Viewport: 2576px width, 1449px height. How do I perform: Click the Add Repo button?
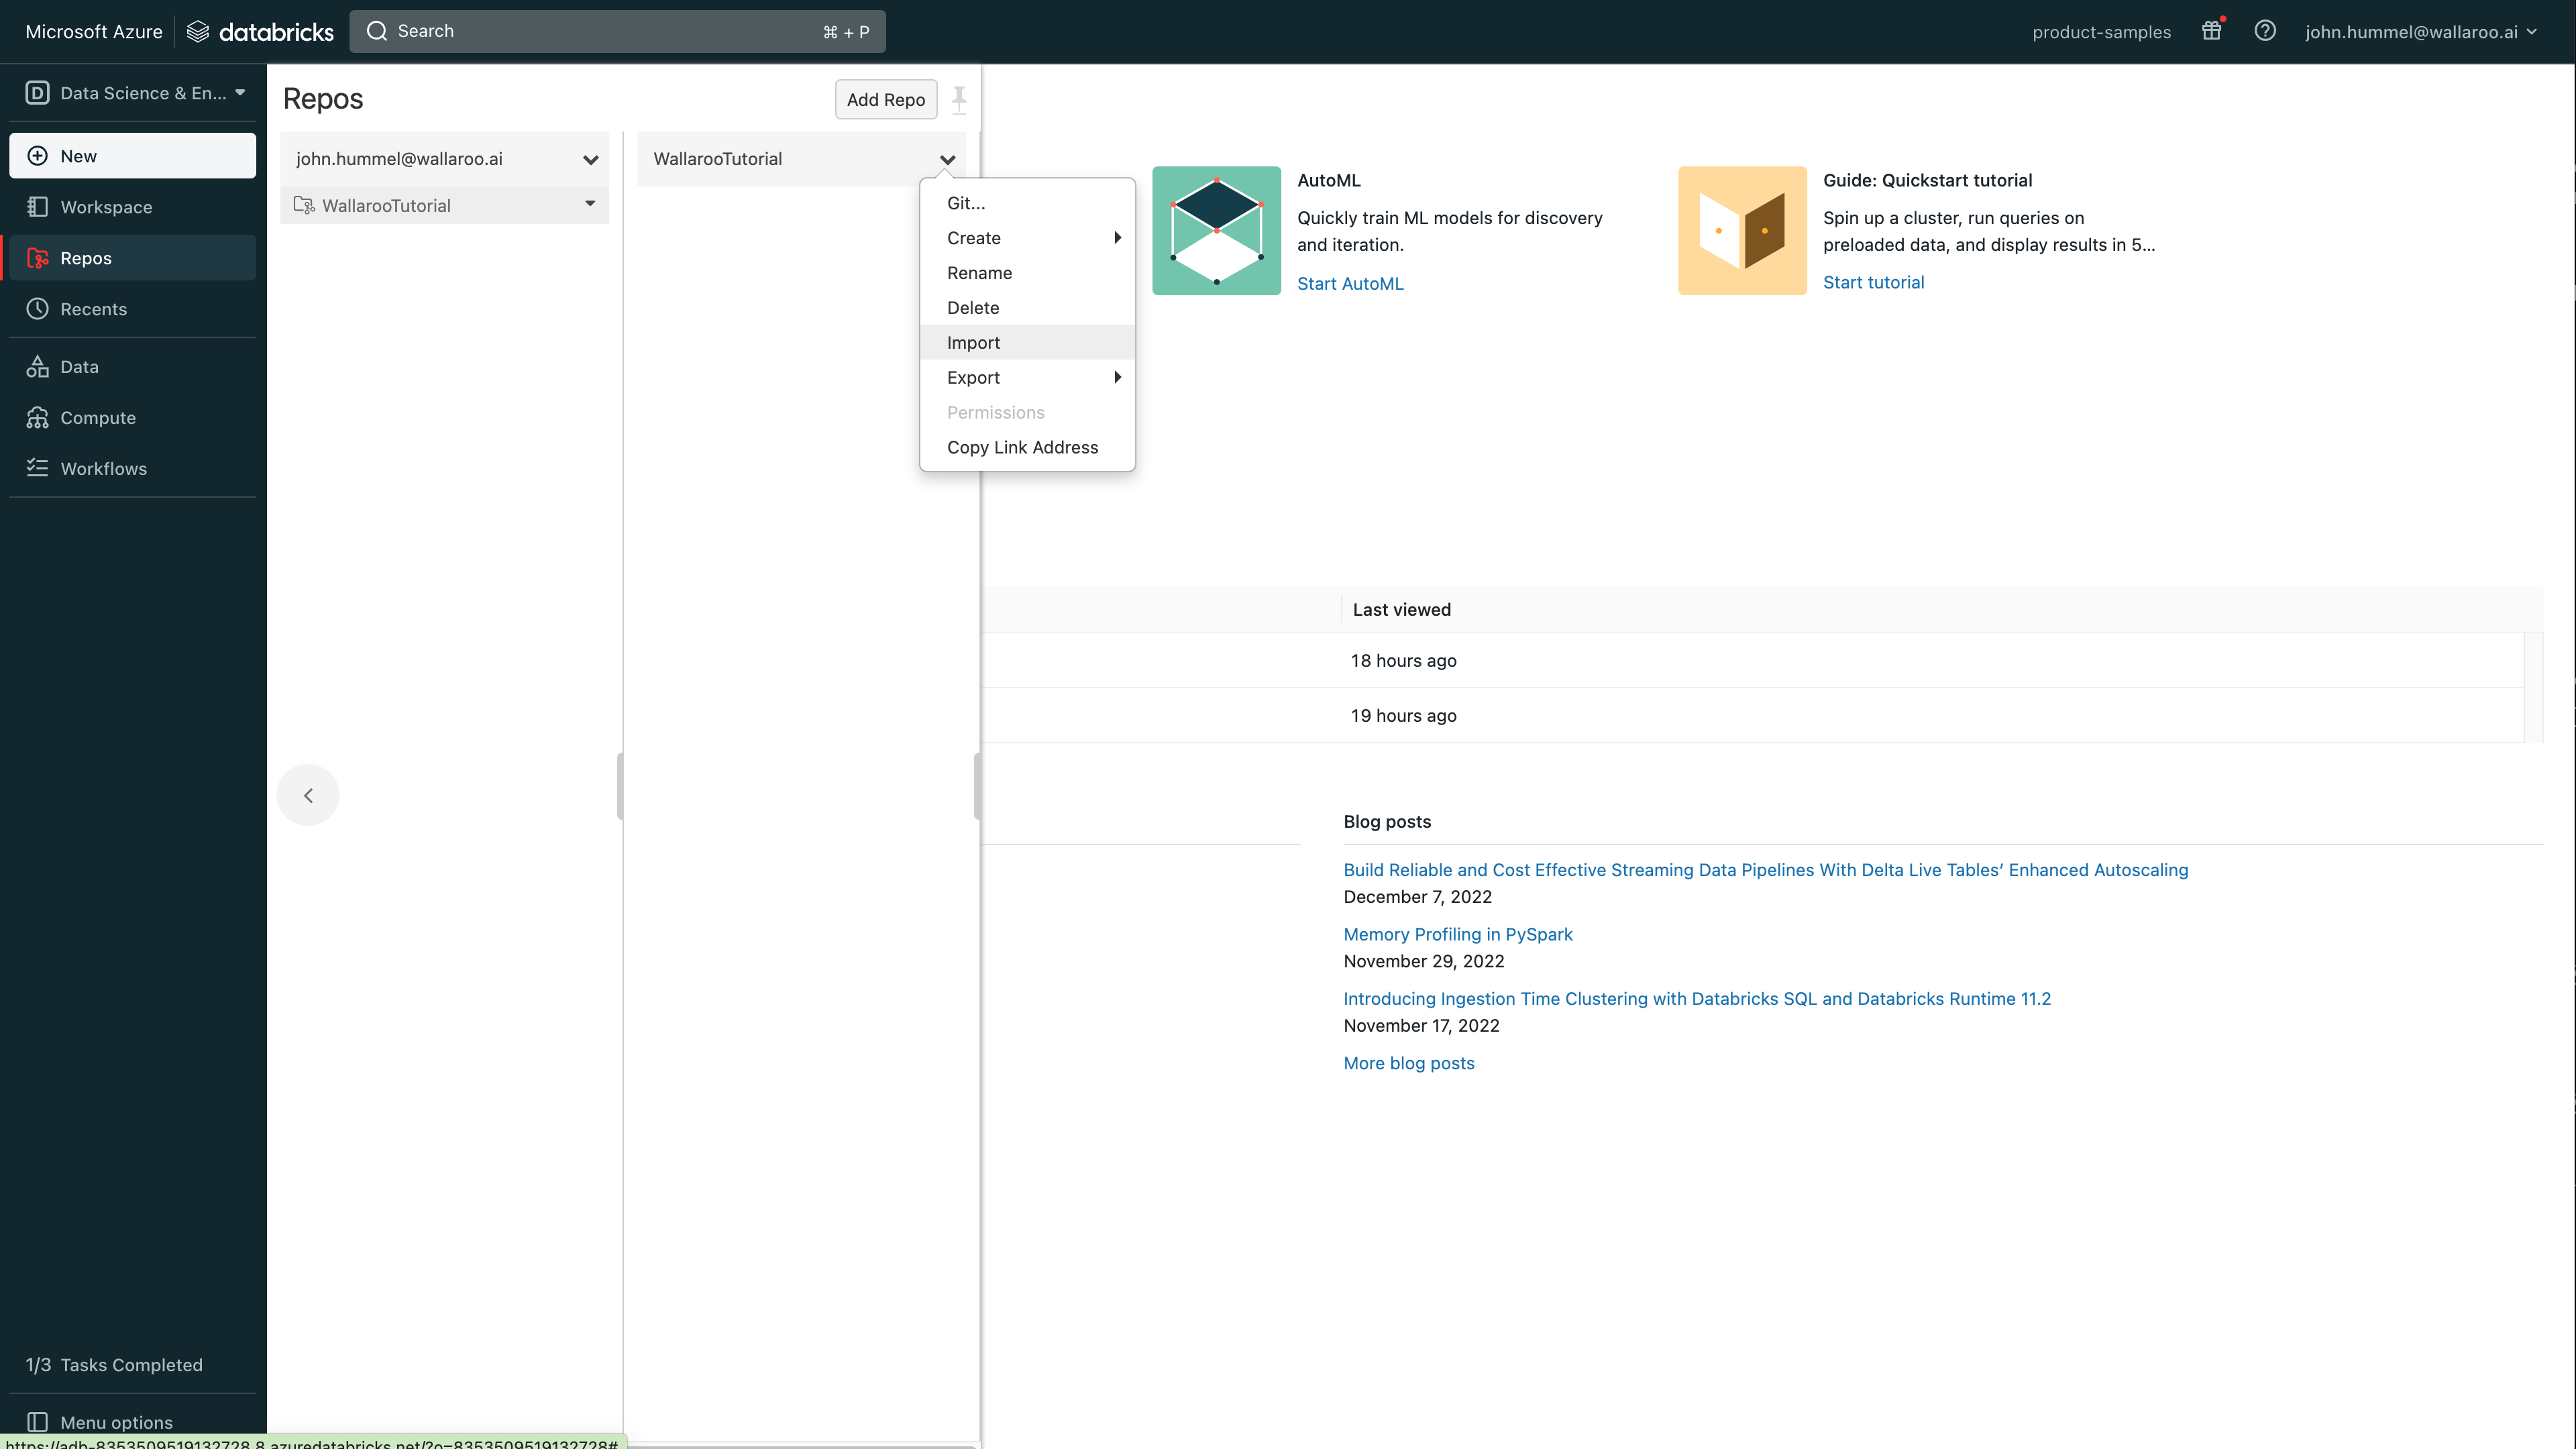(x=885, y=99)
